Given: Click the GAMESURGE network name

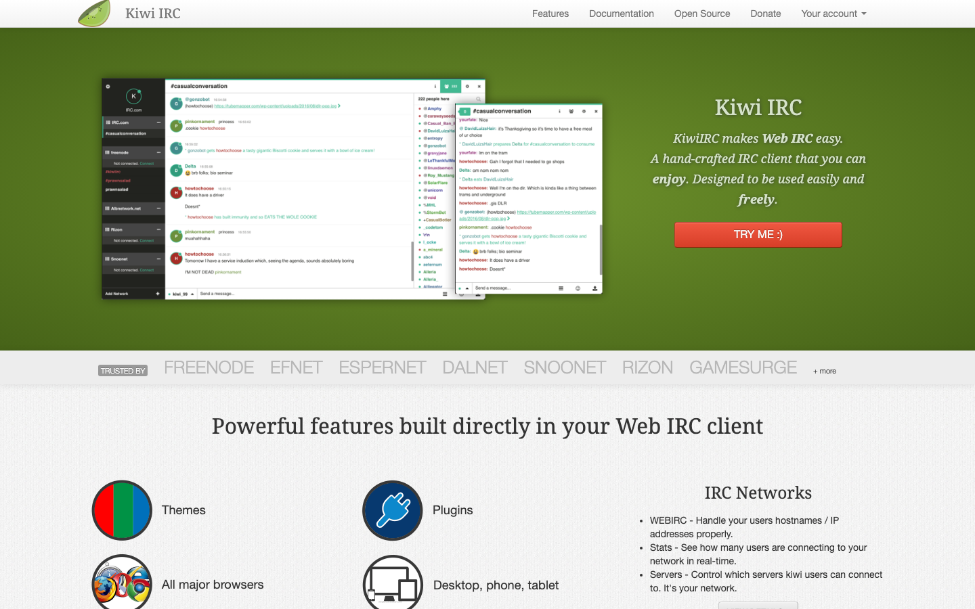Looking at the screenshot, I should [x=743, y=367].
